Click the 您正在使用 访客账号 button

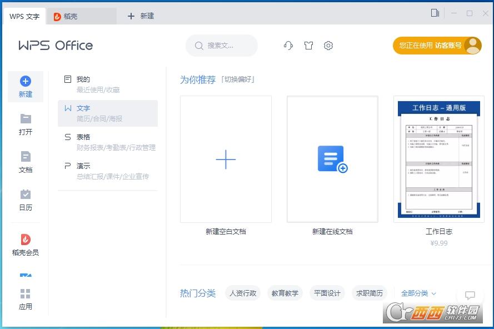click(x=437, y=46)
